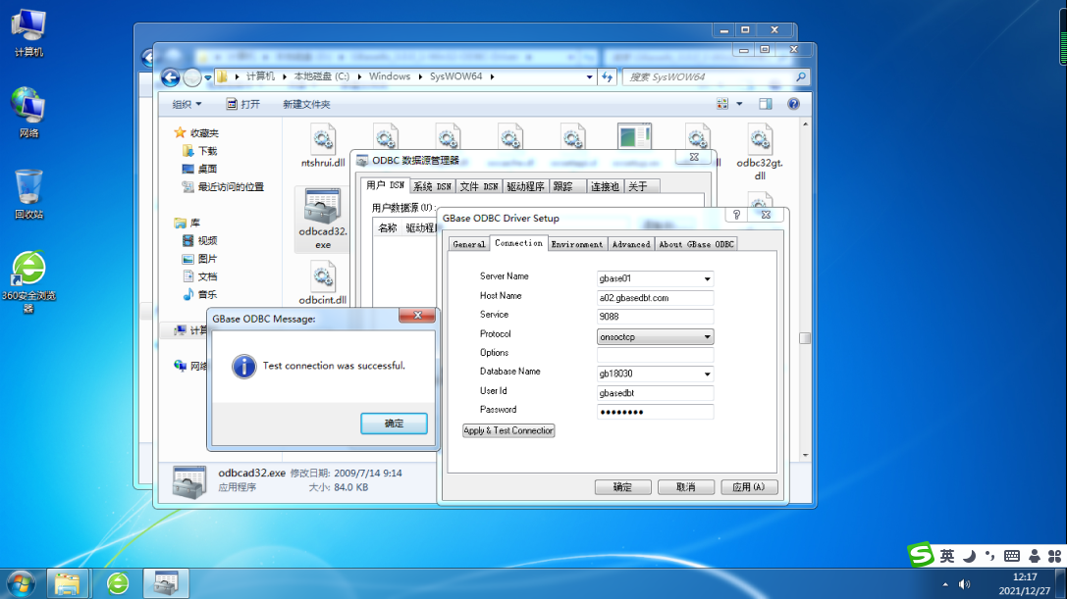Click 取消 in GBase ODBC Driver Setup
The width and height of the screenshot is (1067, 599).
686,487
